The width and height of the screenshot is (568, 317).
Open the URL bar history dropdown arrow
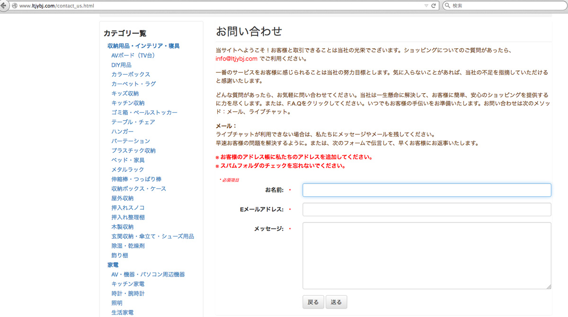pos(426,6)
